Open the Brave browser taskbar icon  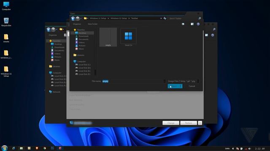[x=37, y=148]
